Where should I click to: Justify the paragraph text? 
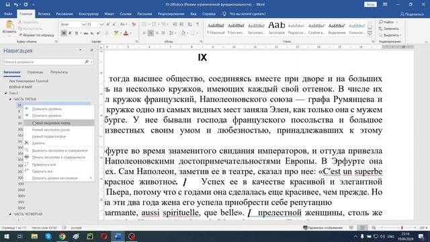[163, 33]
